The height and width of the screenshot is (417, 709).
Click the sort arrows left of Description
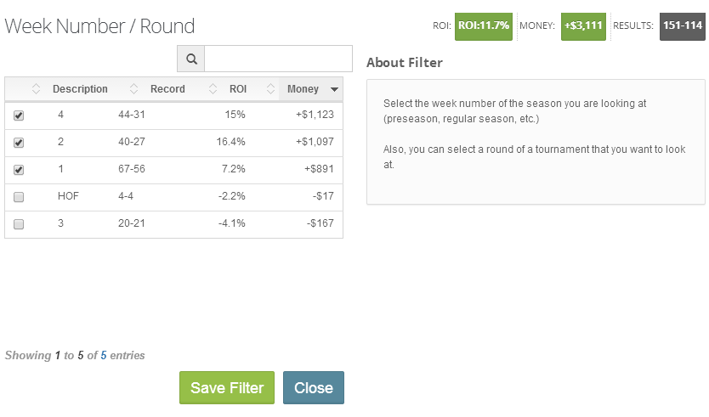point(37,89)
